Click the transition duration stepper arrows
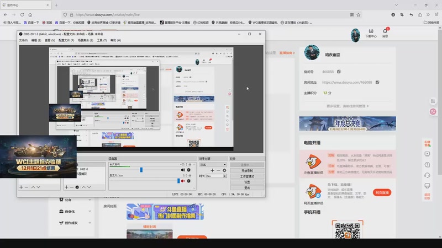Image resolution: width=442 pixels, height=248 pixels. (x=225, y=176)
